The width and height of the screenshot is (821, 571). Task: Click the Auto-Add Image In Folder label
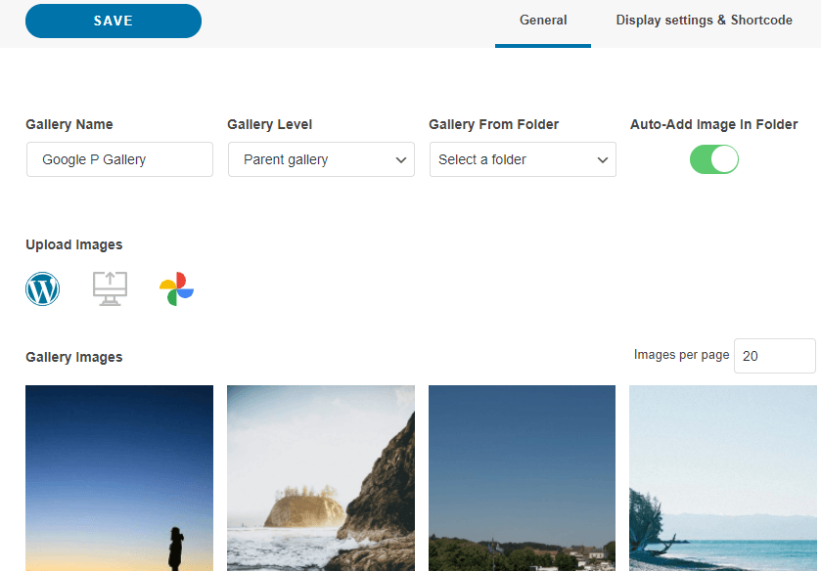click(713, 125)
